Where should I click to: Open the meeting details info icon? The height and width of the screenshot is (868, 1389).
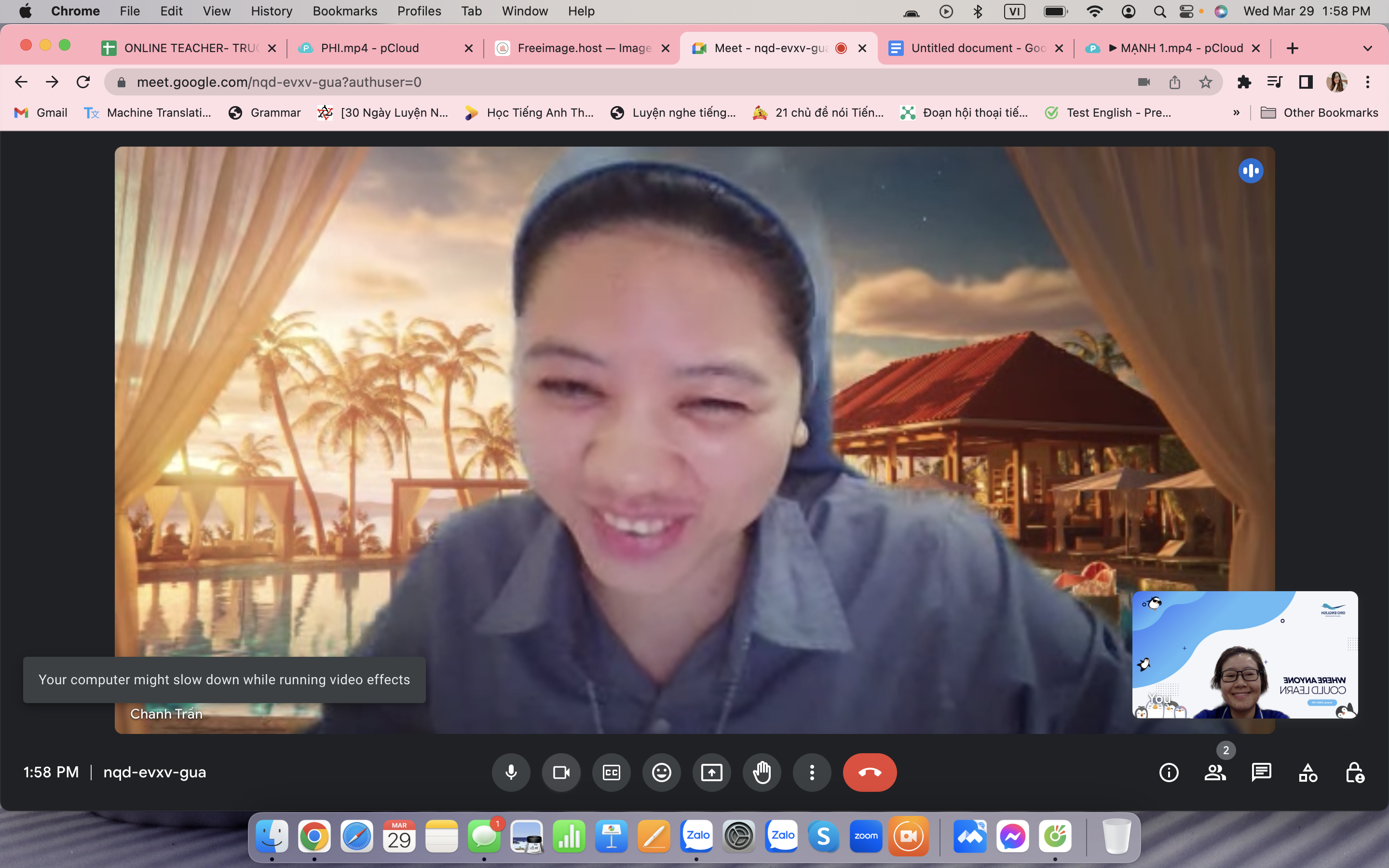pyautogui.click(x=1169, y=772)
